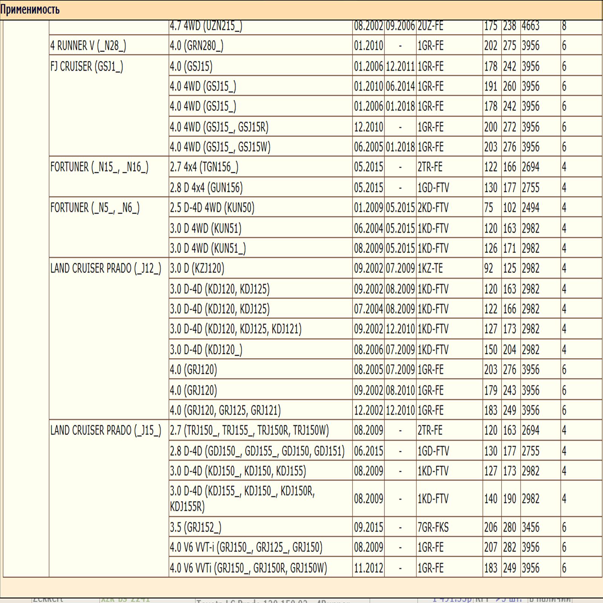
Task: Click the 3.0 D (KZJ120) modification
Action: pyautogui.click(x=197, y=268)
